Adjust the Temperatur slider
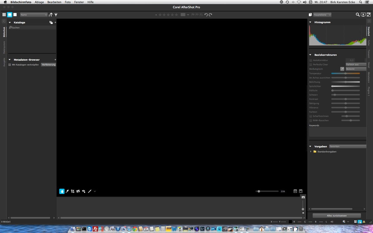Viewport: 373px width, 233px height. click(346, 73)
